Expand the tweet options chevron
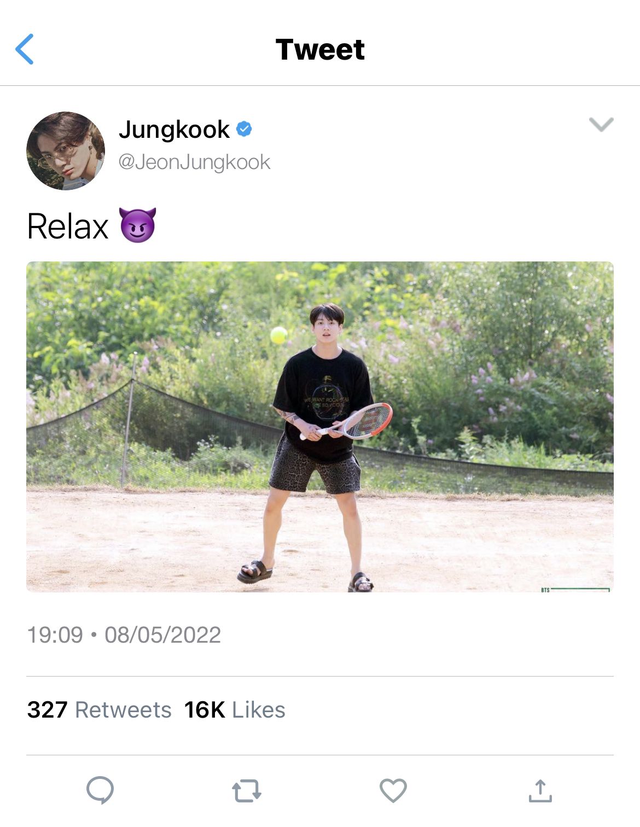 click(601, 124)
